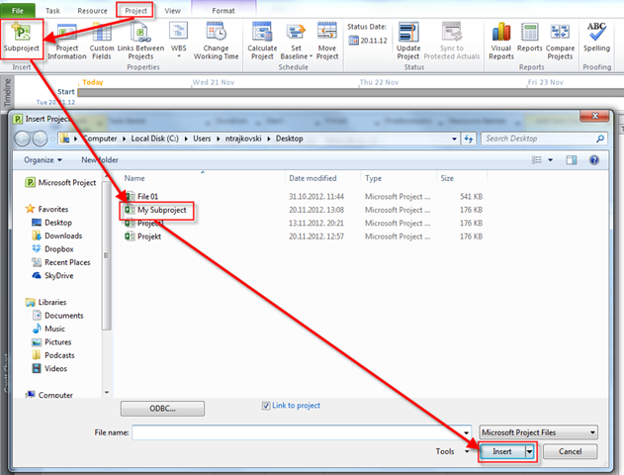Image resolution: width=624 pixels, height=475 pixels.
Task: Click the Calculate Project icon
Action: click(263, 34)
